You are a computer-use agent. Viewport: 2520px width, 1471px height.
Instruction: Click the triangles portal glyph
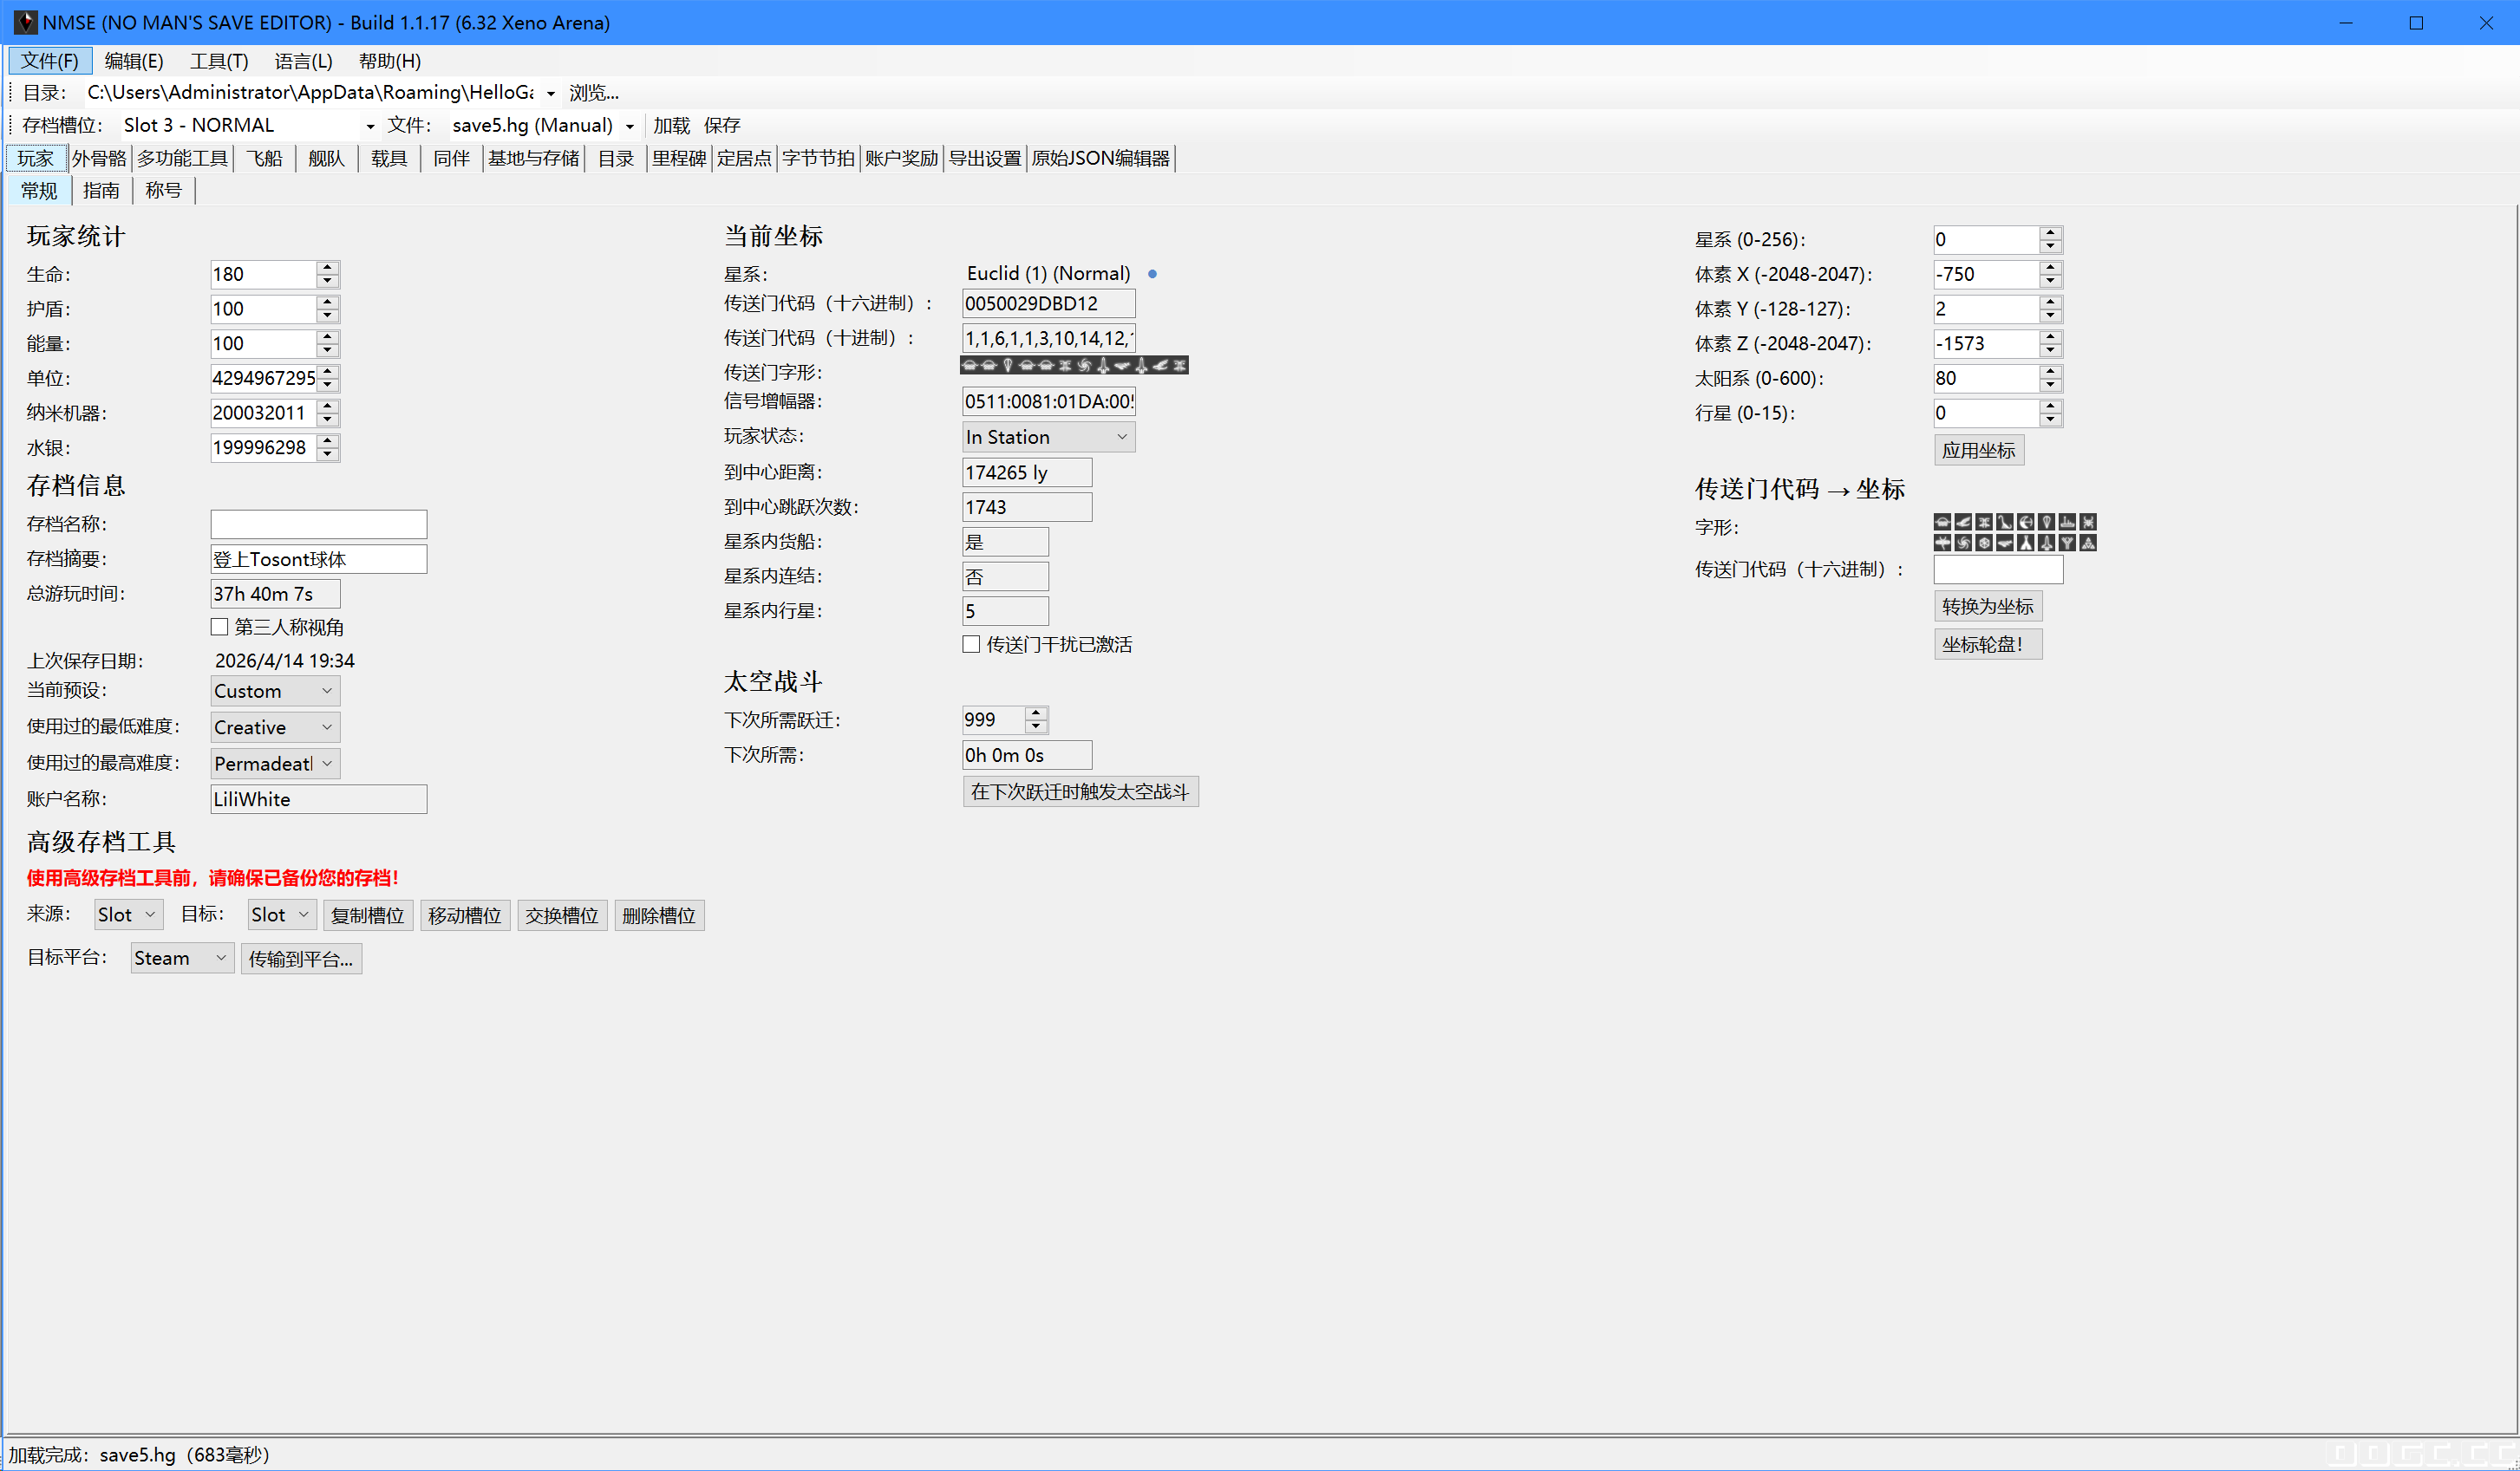pos(2088,543)
